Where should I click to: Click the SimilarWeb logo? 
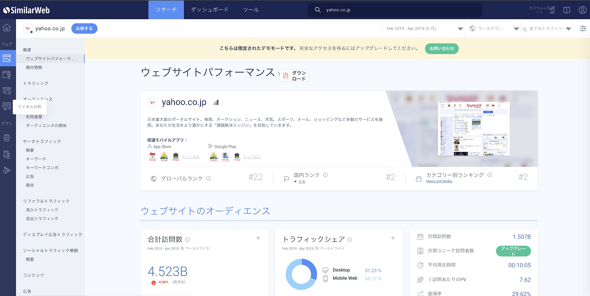tap(27, 10)
